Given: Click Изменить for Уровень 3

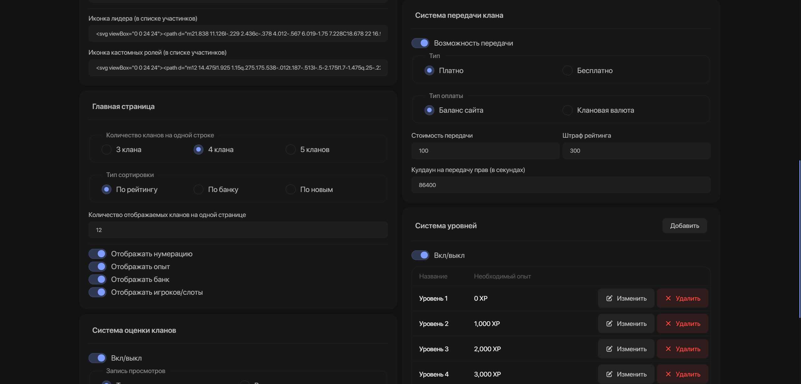Looking at the screenshot, I should pyautogui.click(x=626, y=349).
